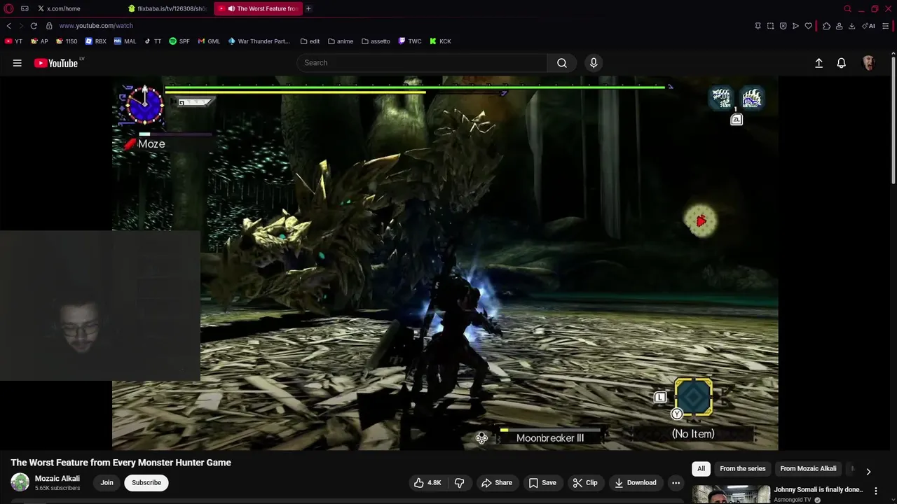Open the assetto bookmarks folder
This screenshot has width=897, height=504.
click(376, 41)
